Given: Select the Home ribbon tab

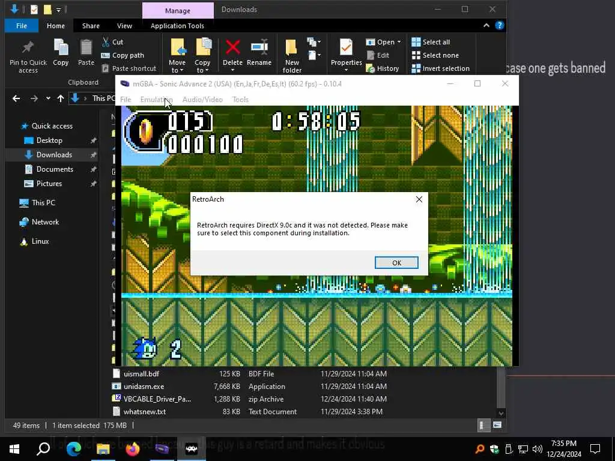Looking at the screenshot, I should pos(56,26).
